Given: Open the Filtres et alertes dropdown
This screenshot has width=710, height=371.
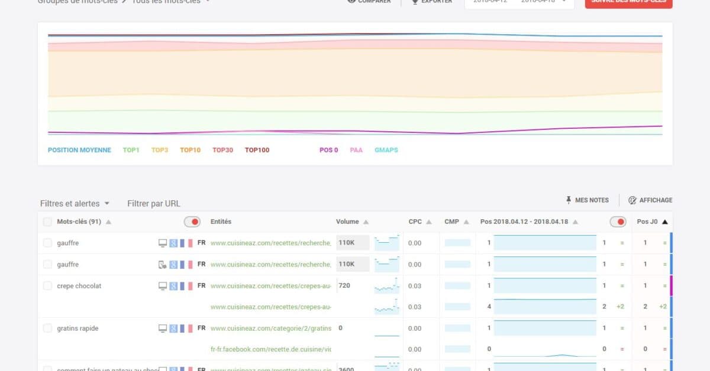Looking at the screenshot, I should click(x=75, y=203).
